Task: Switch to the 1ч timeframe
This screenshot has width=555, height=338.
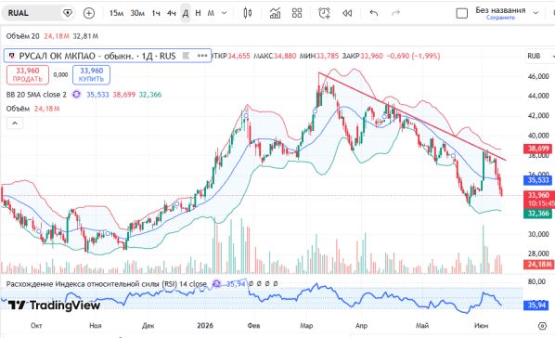Action: pyautogui.click(x=156, y=13)
